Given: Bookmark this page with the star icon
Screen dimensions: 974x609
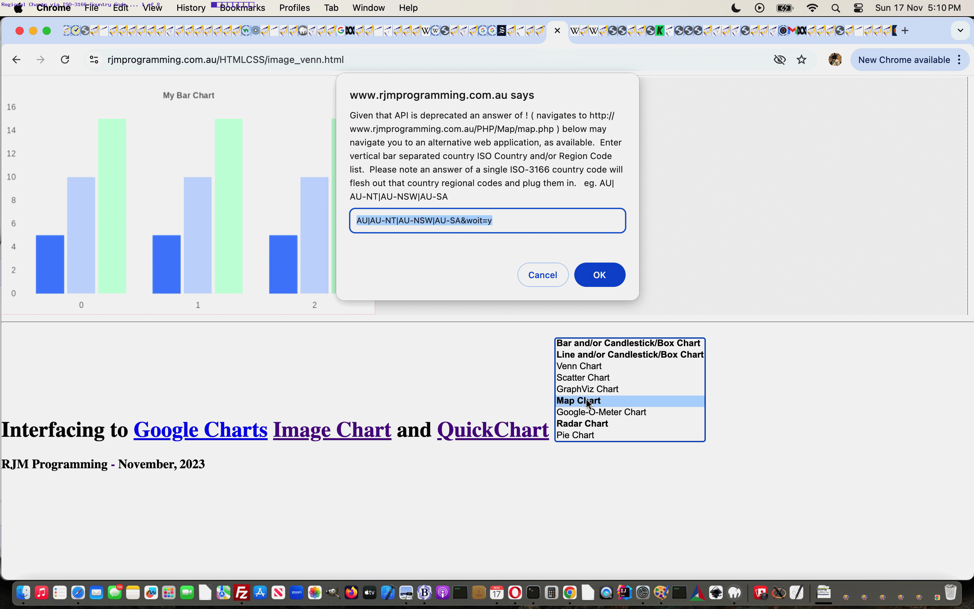Looking at the screenshot, I should 801,60.
